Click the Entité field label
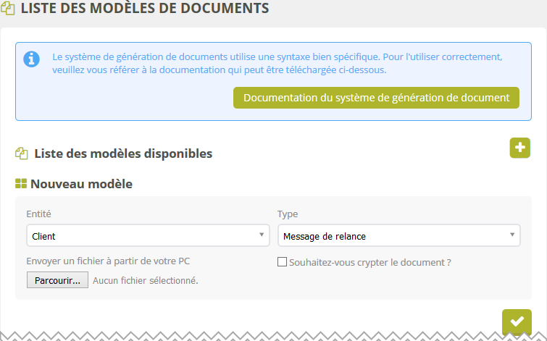Screen dimensions: 547x341 click(39, 214)
